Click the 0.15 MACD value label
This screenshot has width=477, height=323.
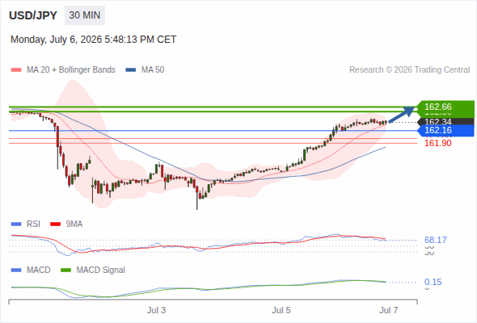[x=433, y=282]
